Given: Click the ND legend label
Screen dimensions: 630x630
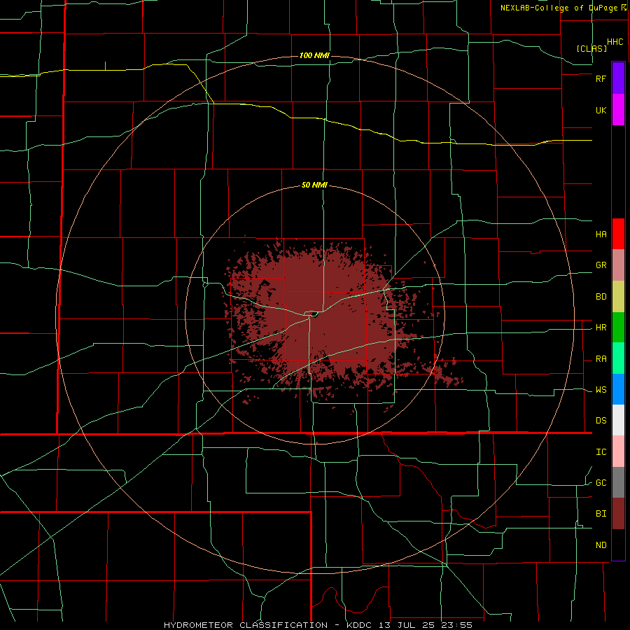Looking at the screenshot, I should [x=601, y=545].
